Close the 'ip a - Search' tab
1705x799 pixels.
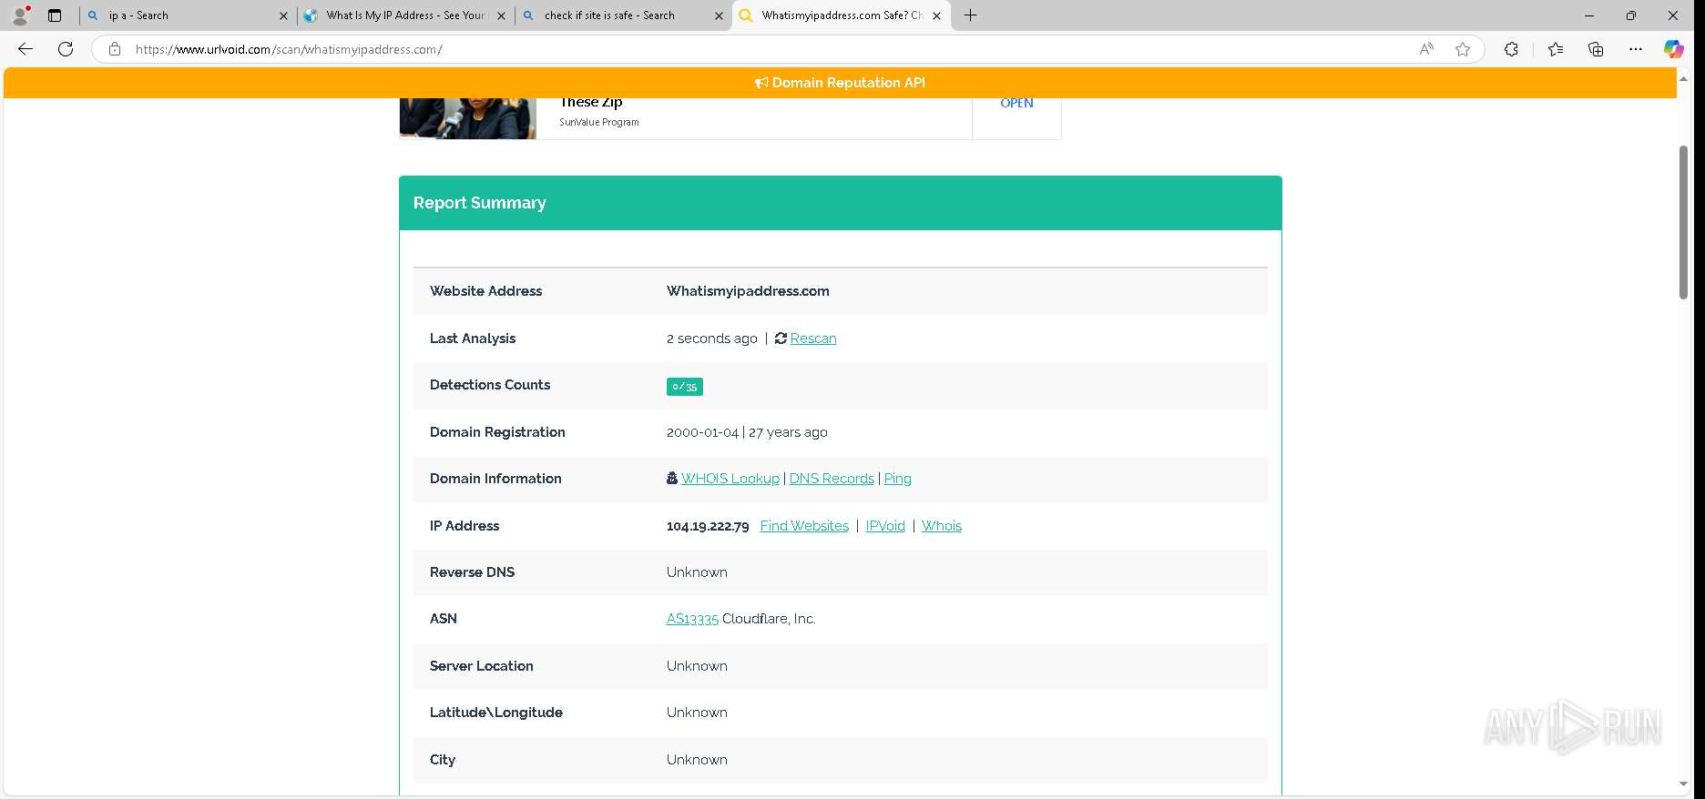(283, 15)
